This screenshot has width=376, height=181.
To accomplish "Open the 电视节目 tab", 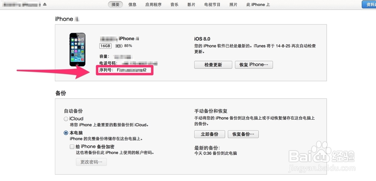I will (212, 4).
